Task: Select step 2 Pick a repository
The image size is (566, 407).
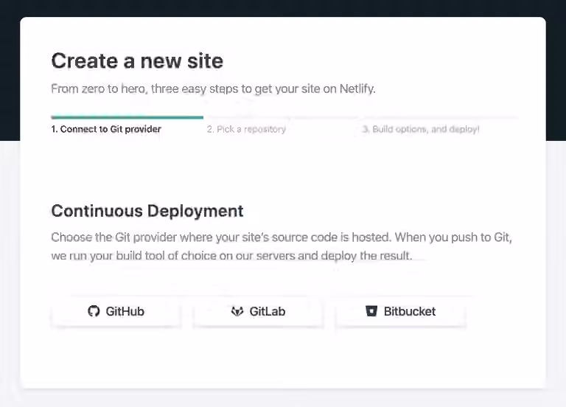Action: click(x=246, y=129)
